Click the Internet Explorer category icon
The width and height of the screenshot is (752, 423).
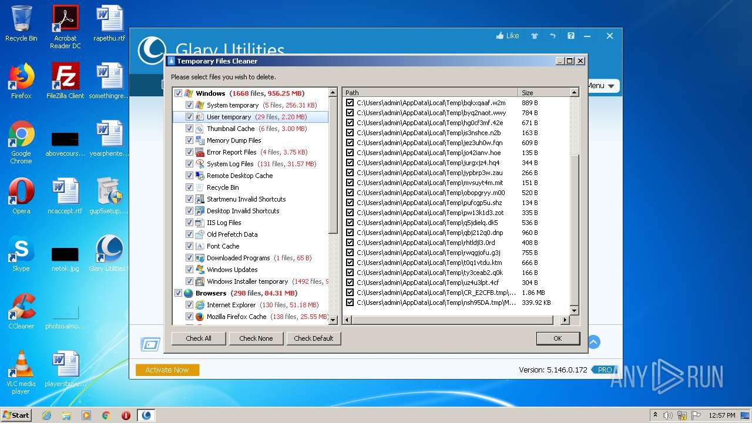point(200,305)
